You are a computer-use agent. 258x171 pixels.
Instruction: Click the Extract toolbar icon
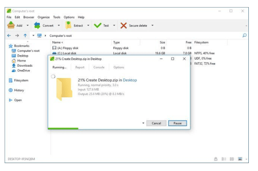pyautogui.click(x=68, y=25)
